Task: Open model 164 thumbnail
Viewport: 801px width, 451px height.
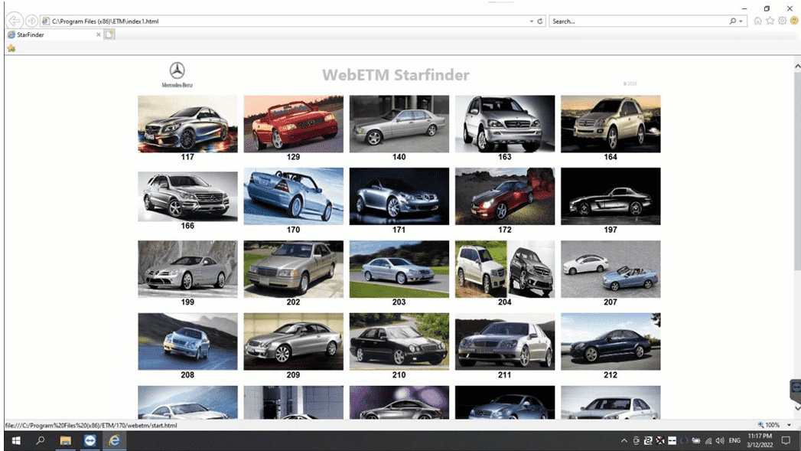Action: point(611,124)
